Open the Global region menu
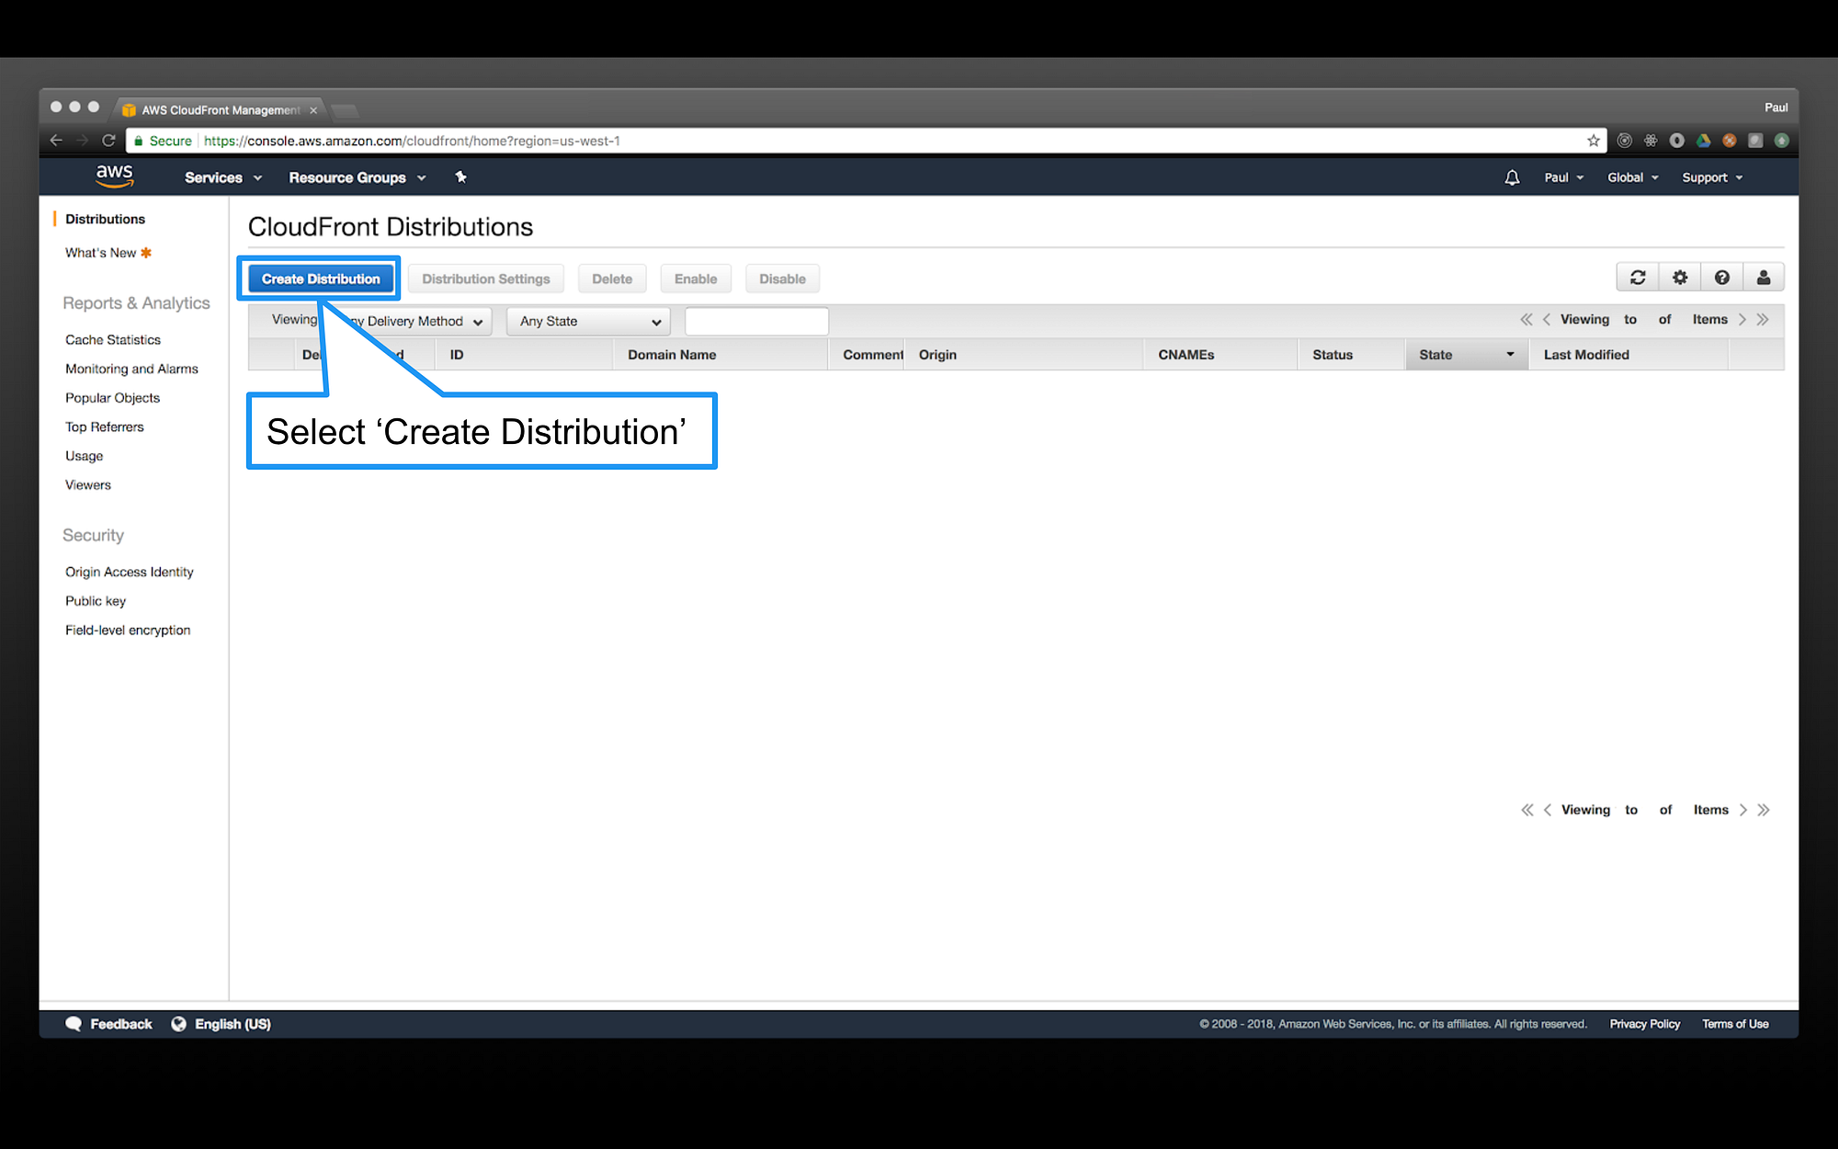This screenshot has width=1838, height=1149. 1632,177
